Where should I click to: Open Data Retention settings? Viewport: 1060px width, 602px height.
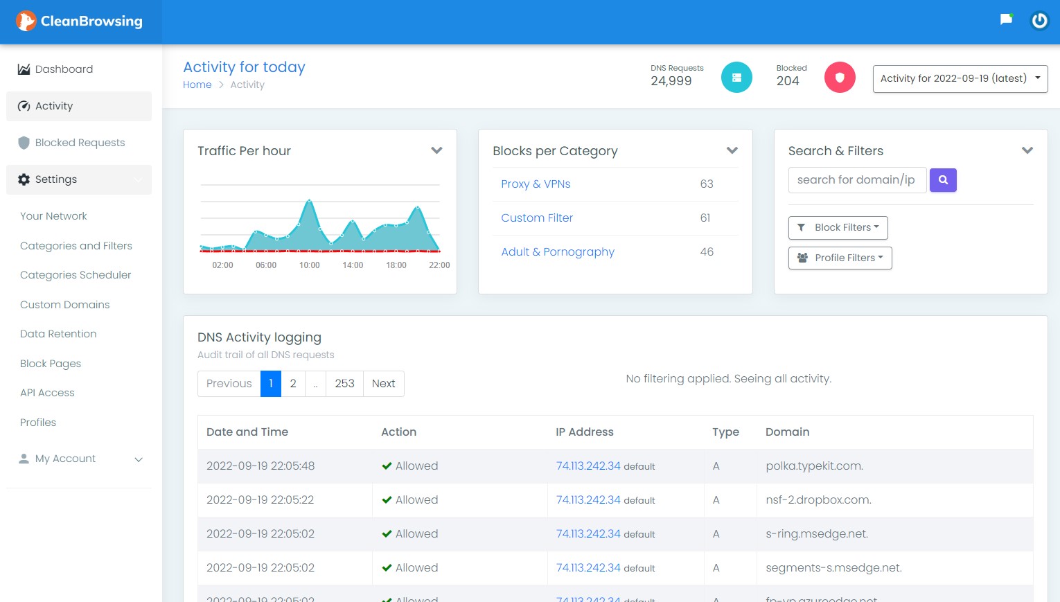click(58, 334)
